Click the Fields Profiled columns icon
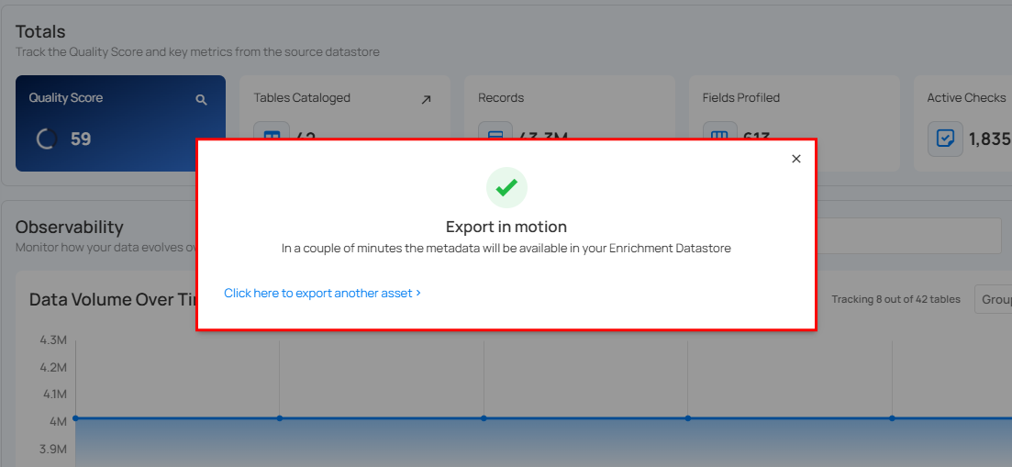 pos(719,134)
